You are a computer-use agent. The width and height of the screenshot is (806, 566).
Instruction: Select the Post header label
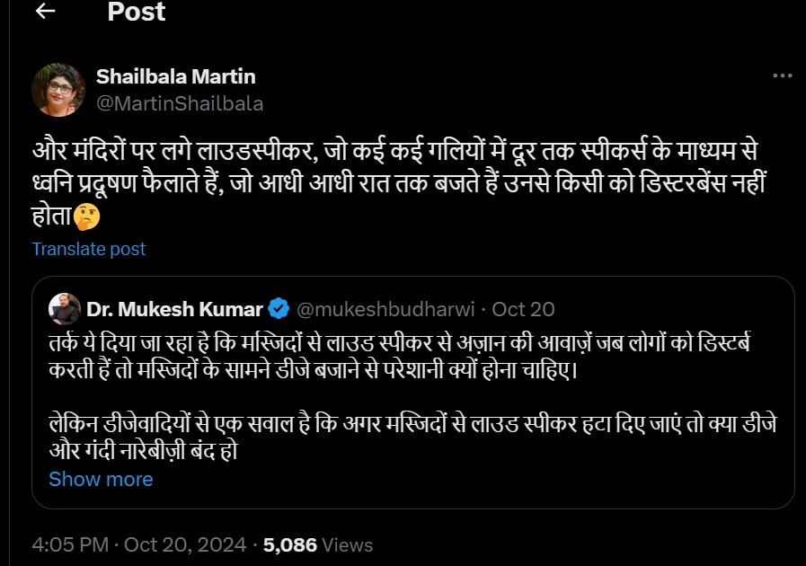click(x=135, y=13)
